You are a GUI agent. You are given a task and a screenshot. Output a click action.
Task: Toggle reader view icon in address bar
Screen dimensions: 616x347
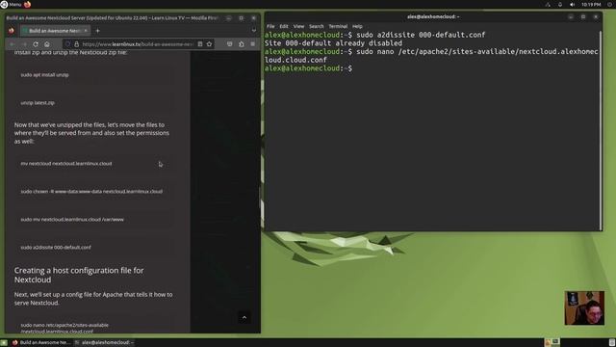pos(200,44)
